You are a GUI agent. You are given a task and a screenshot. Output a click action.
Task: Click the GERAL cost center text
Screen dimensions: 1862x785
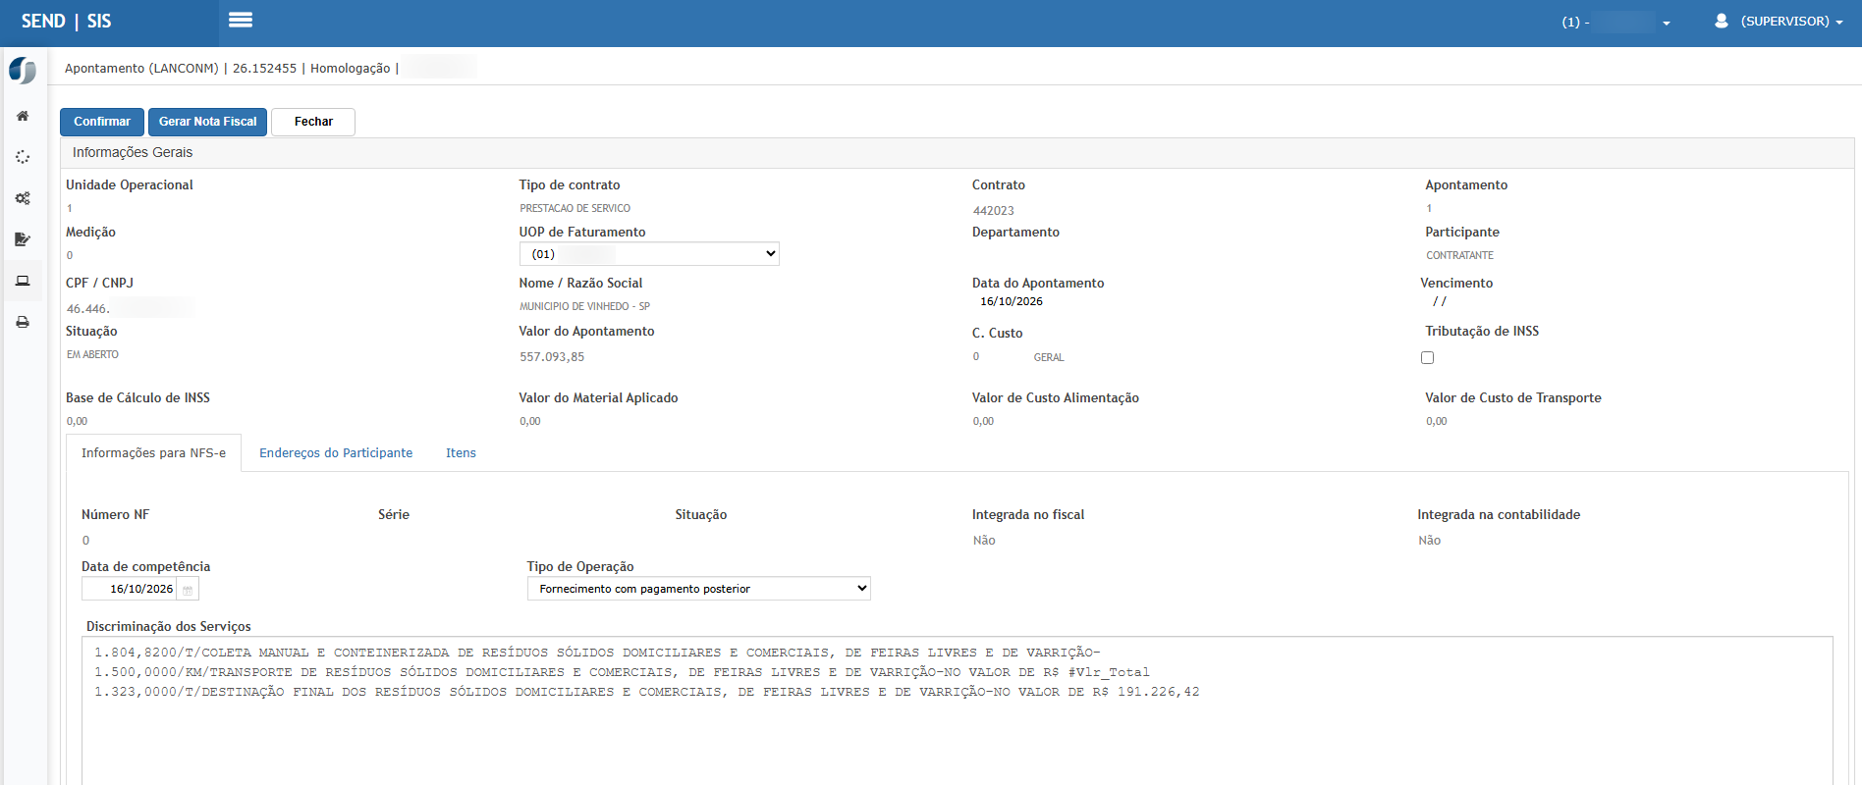1049,358
